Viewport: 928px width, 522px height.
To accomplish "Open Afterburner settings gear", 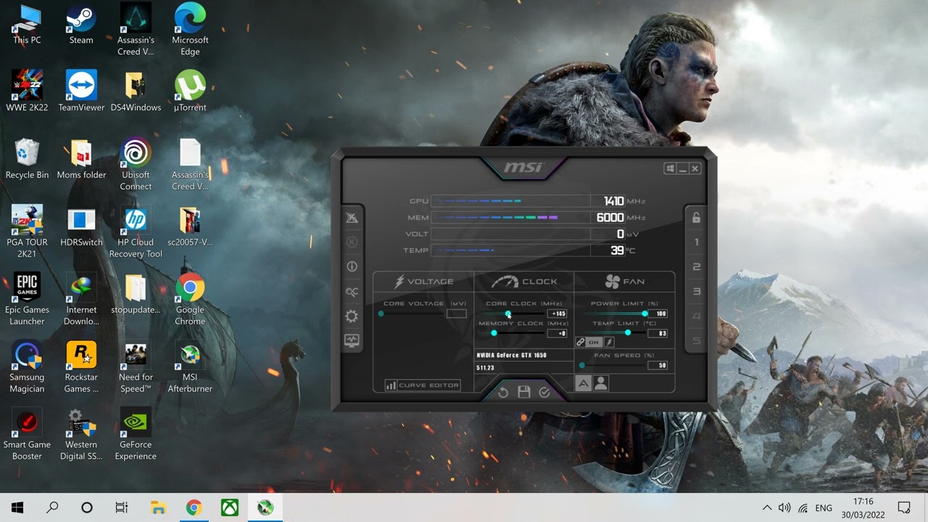I will pos(352,316).
